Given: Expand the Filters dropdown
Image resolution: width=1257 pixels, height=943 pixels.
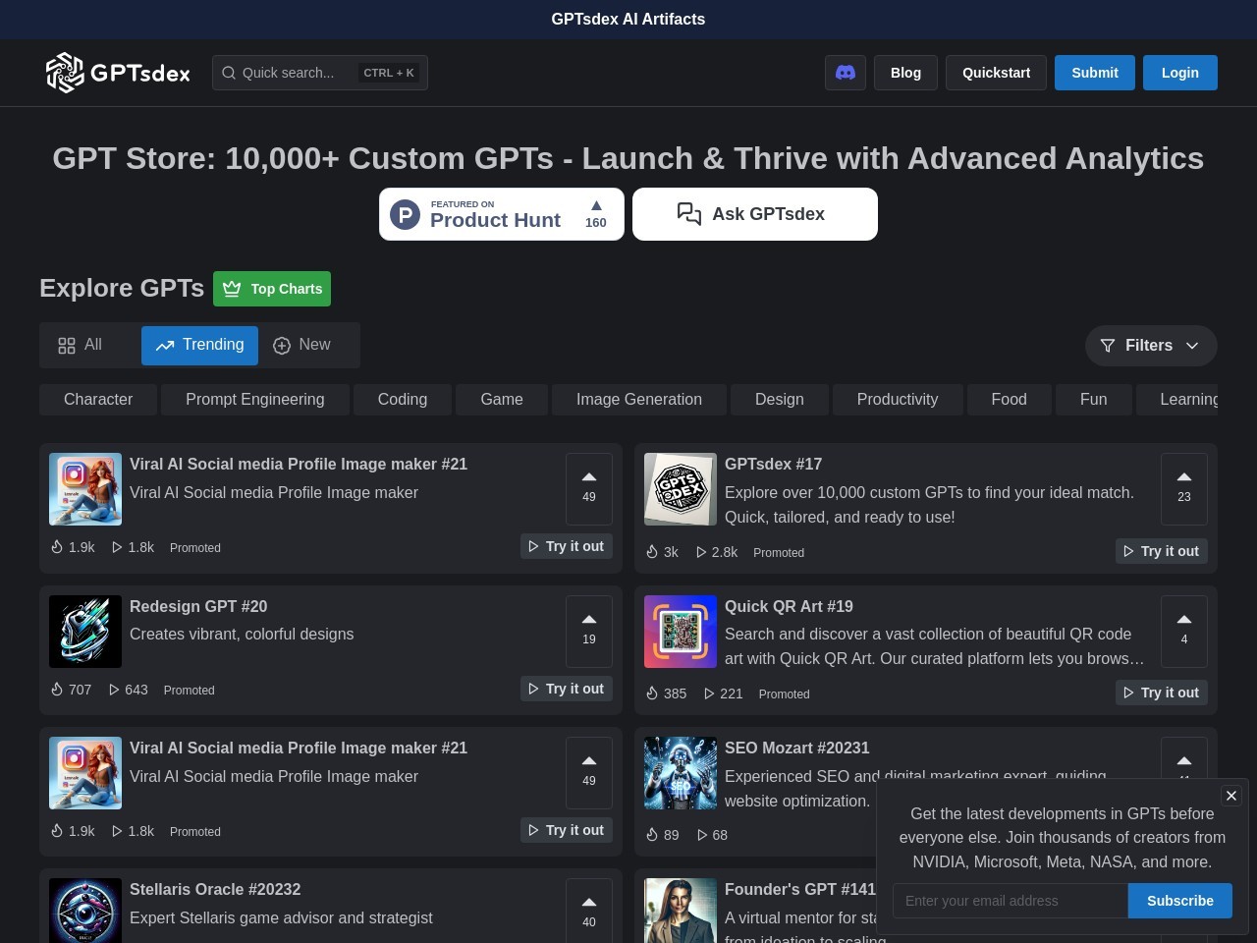Looking at the screenshot, I should [x=1151, y=346].
